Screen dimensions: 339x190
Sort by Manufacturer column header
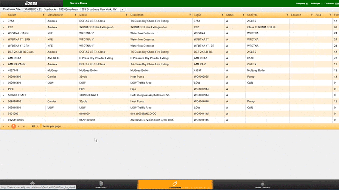pyautogui.click(x=55, y=15)
